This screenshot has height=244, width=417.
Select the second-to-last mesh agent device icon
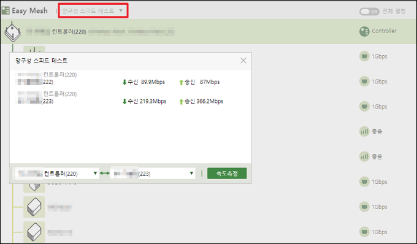tap(34, 207)
